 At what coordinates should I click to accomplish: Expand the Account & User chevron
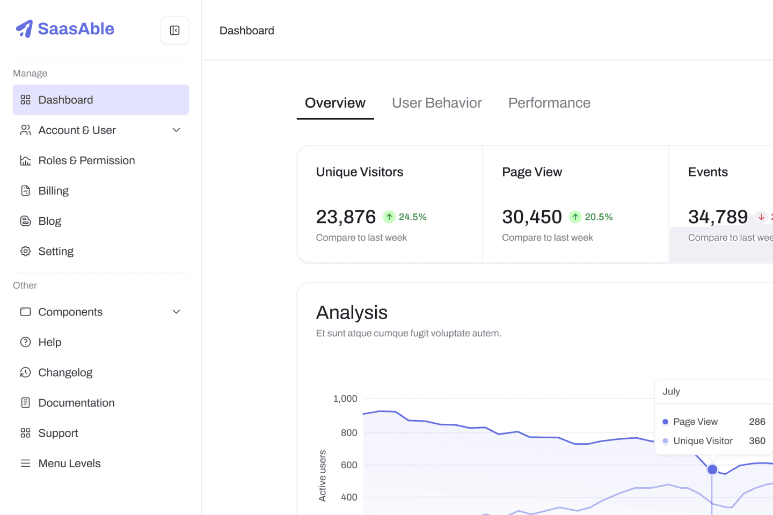(x=176, y=130)
